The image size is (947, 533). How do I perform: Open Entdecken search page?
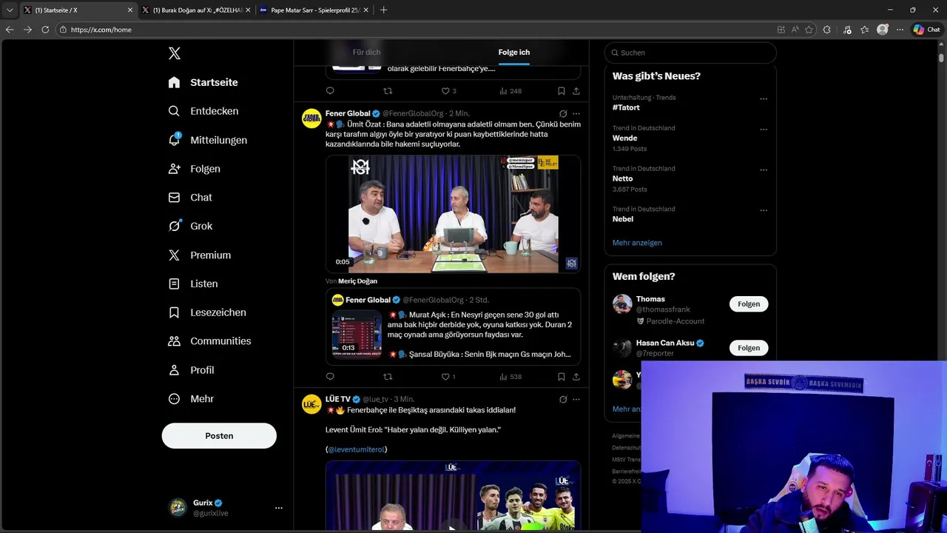pos(203,111)
